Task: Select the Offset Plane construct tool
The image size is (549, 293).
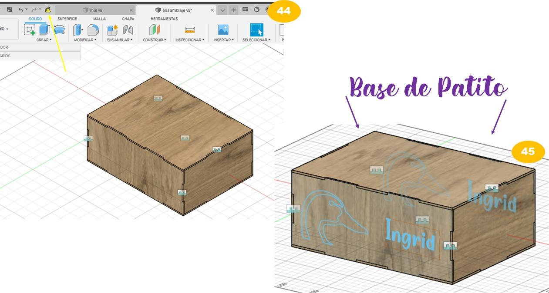Action: click(155, 30)
